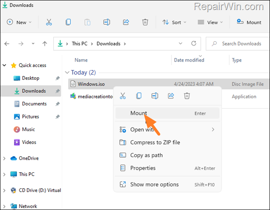This screenshot has width=270, height=210.
Task: Click the This PC breadcrumb in the address bar
Action: 79,44
